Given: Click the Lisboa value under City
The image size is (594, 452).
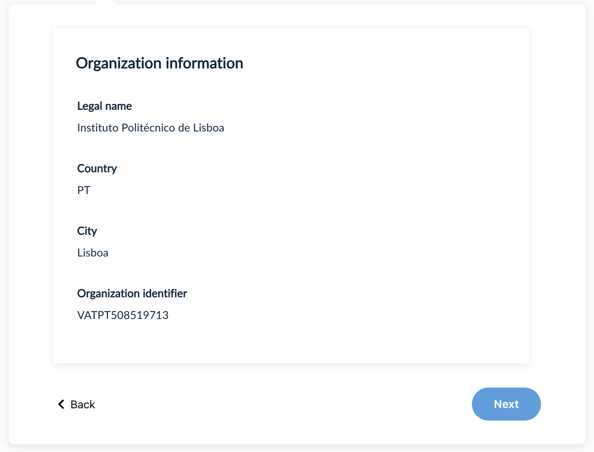Looking at the screenshot, I should [93, 253].
